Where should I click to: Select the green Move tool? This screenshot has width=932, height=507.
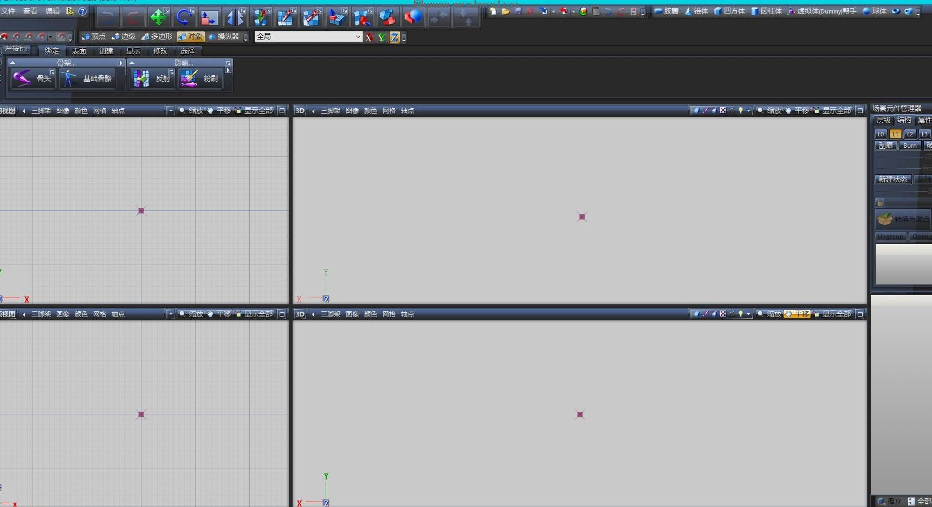pyautogui.click(x=158, y=18)
